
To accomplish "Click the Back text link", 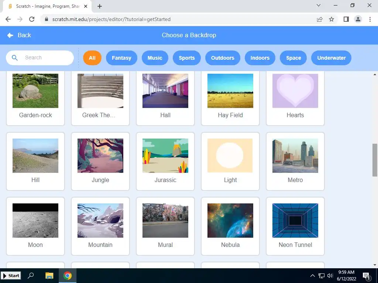I will 24,35.
